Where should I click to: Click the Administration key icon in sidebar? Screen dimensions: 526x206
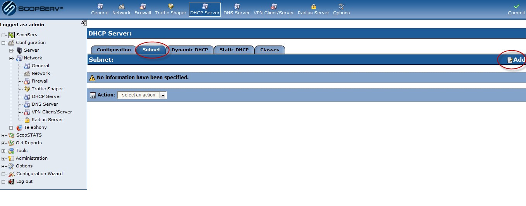click(12, 158)
